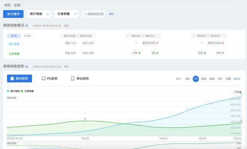Viewport: 247px width, 149px height.
Task: Click the 王者荣耀 keyword input field
Action: 66,14
